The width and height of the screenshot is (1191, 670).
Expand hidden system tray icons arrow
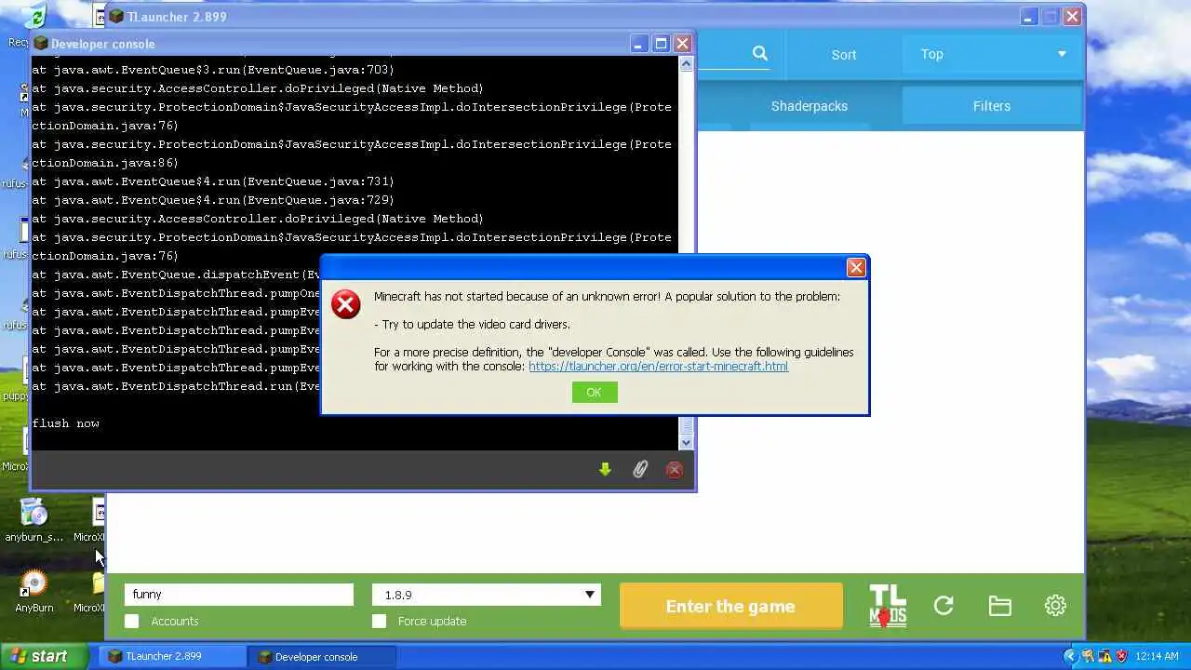coord(1071,656)
